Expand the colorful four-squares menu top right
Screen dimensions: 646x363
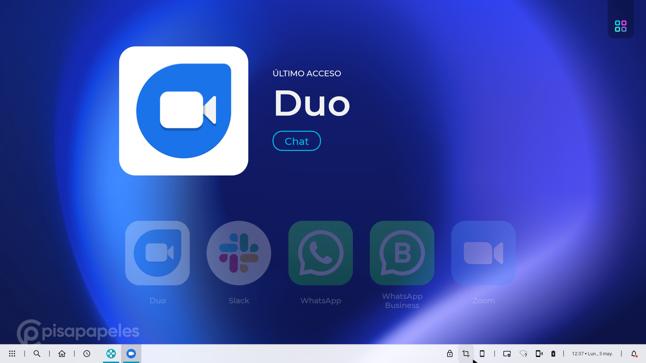[620, 26]
